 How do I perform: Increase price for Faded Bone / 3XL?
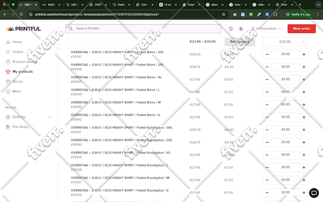304,54
